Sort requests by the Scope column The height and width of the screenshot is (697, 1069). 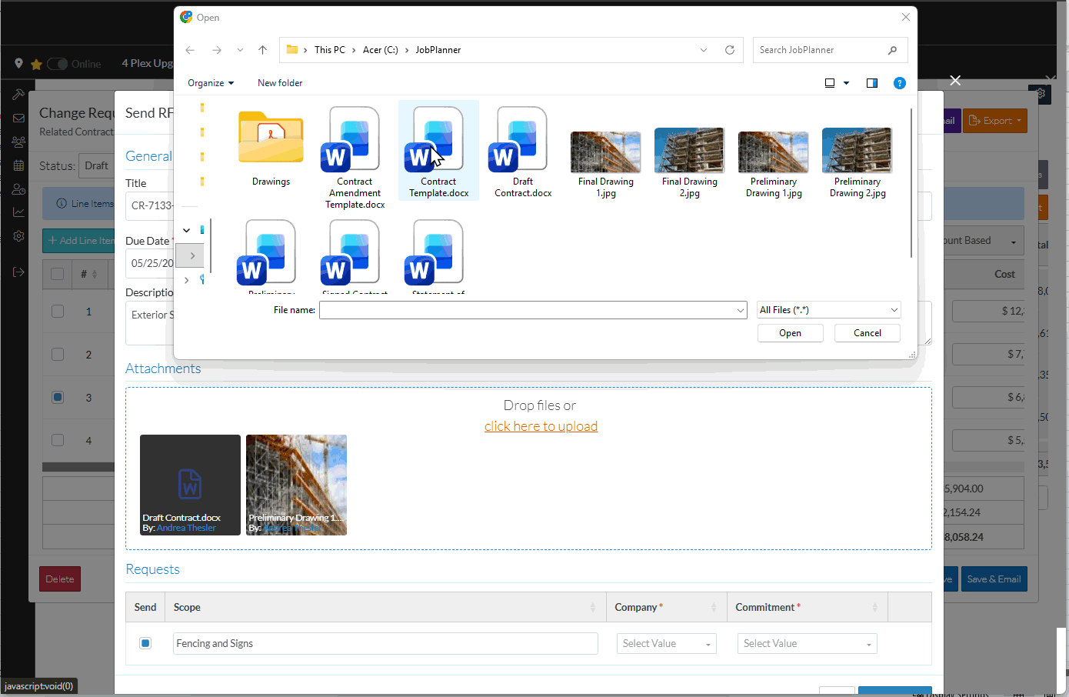(592, 608)
